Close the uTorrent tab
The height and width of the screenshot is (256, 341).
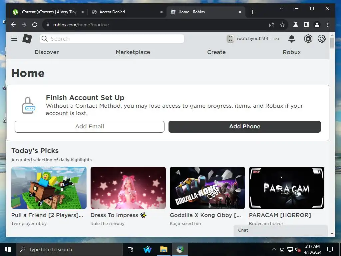[83, 12]
